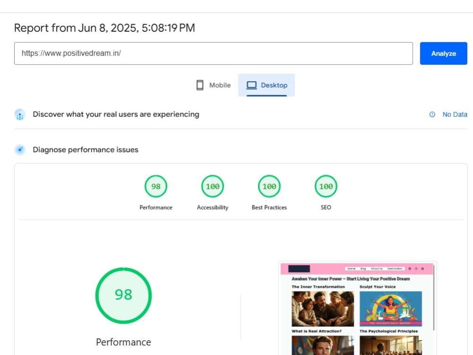Click the Accessibility label under score

pyautogui.click(x=212, y=207)
